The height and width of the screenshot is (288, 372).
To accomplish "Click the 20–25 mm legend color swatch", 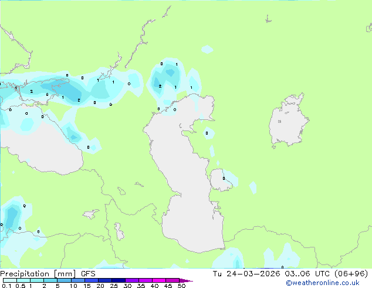I will pos(105,280).
